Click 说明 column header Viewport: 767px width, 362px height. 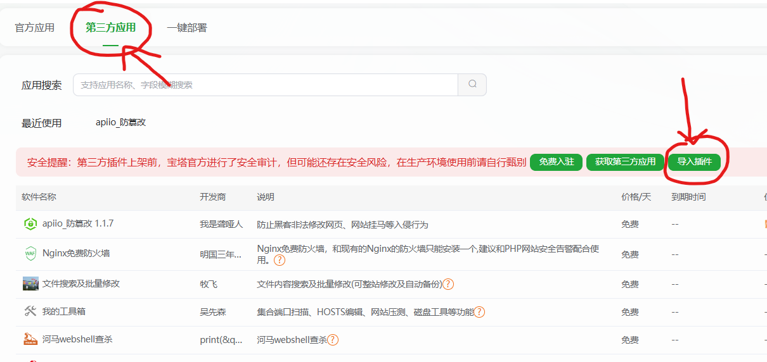(x=266, y=197)
